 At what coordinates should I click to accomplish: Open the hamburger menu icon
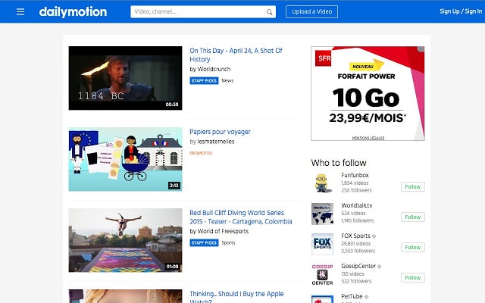click(20, 12)
